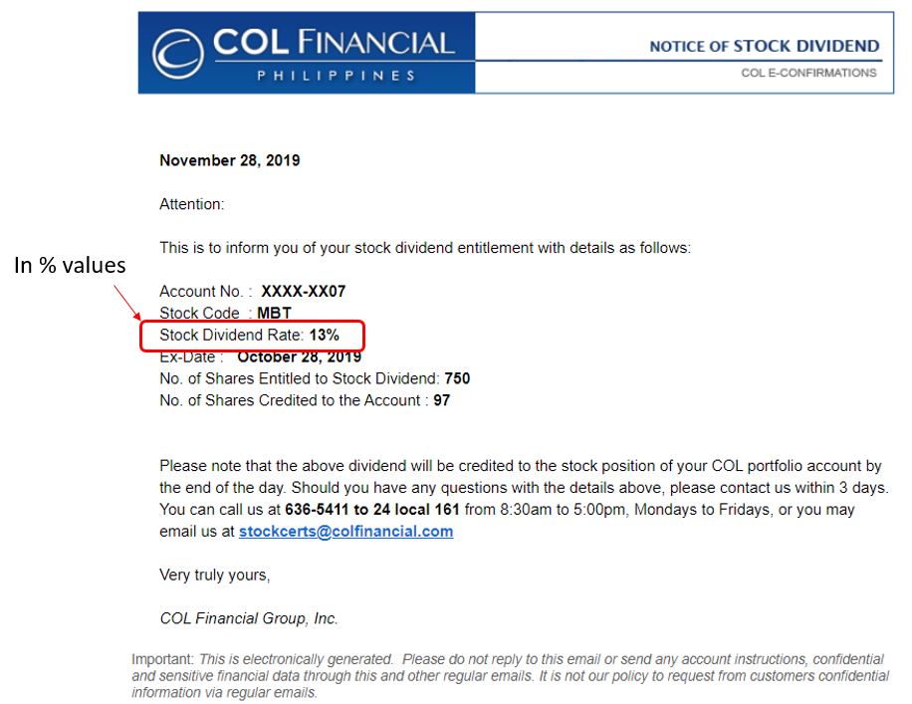
Task: Click the COL FINANCIAL header title
Action: point(334,42)
